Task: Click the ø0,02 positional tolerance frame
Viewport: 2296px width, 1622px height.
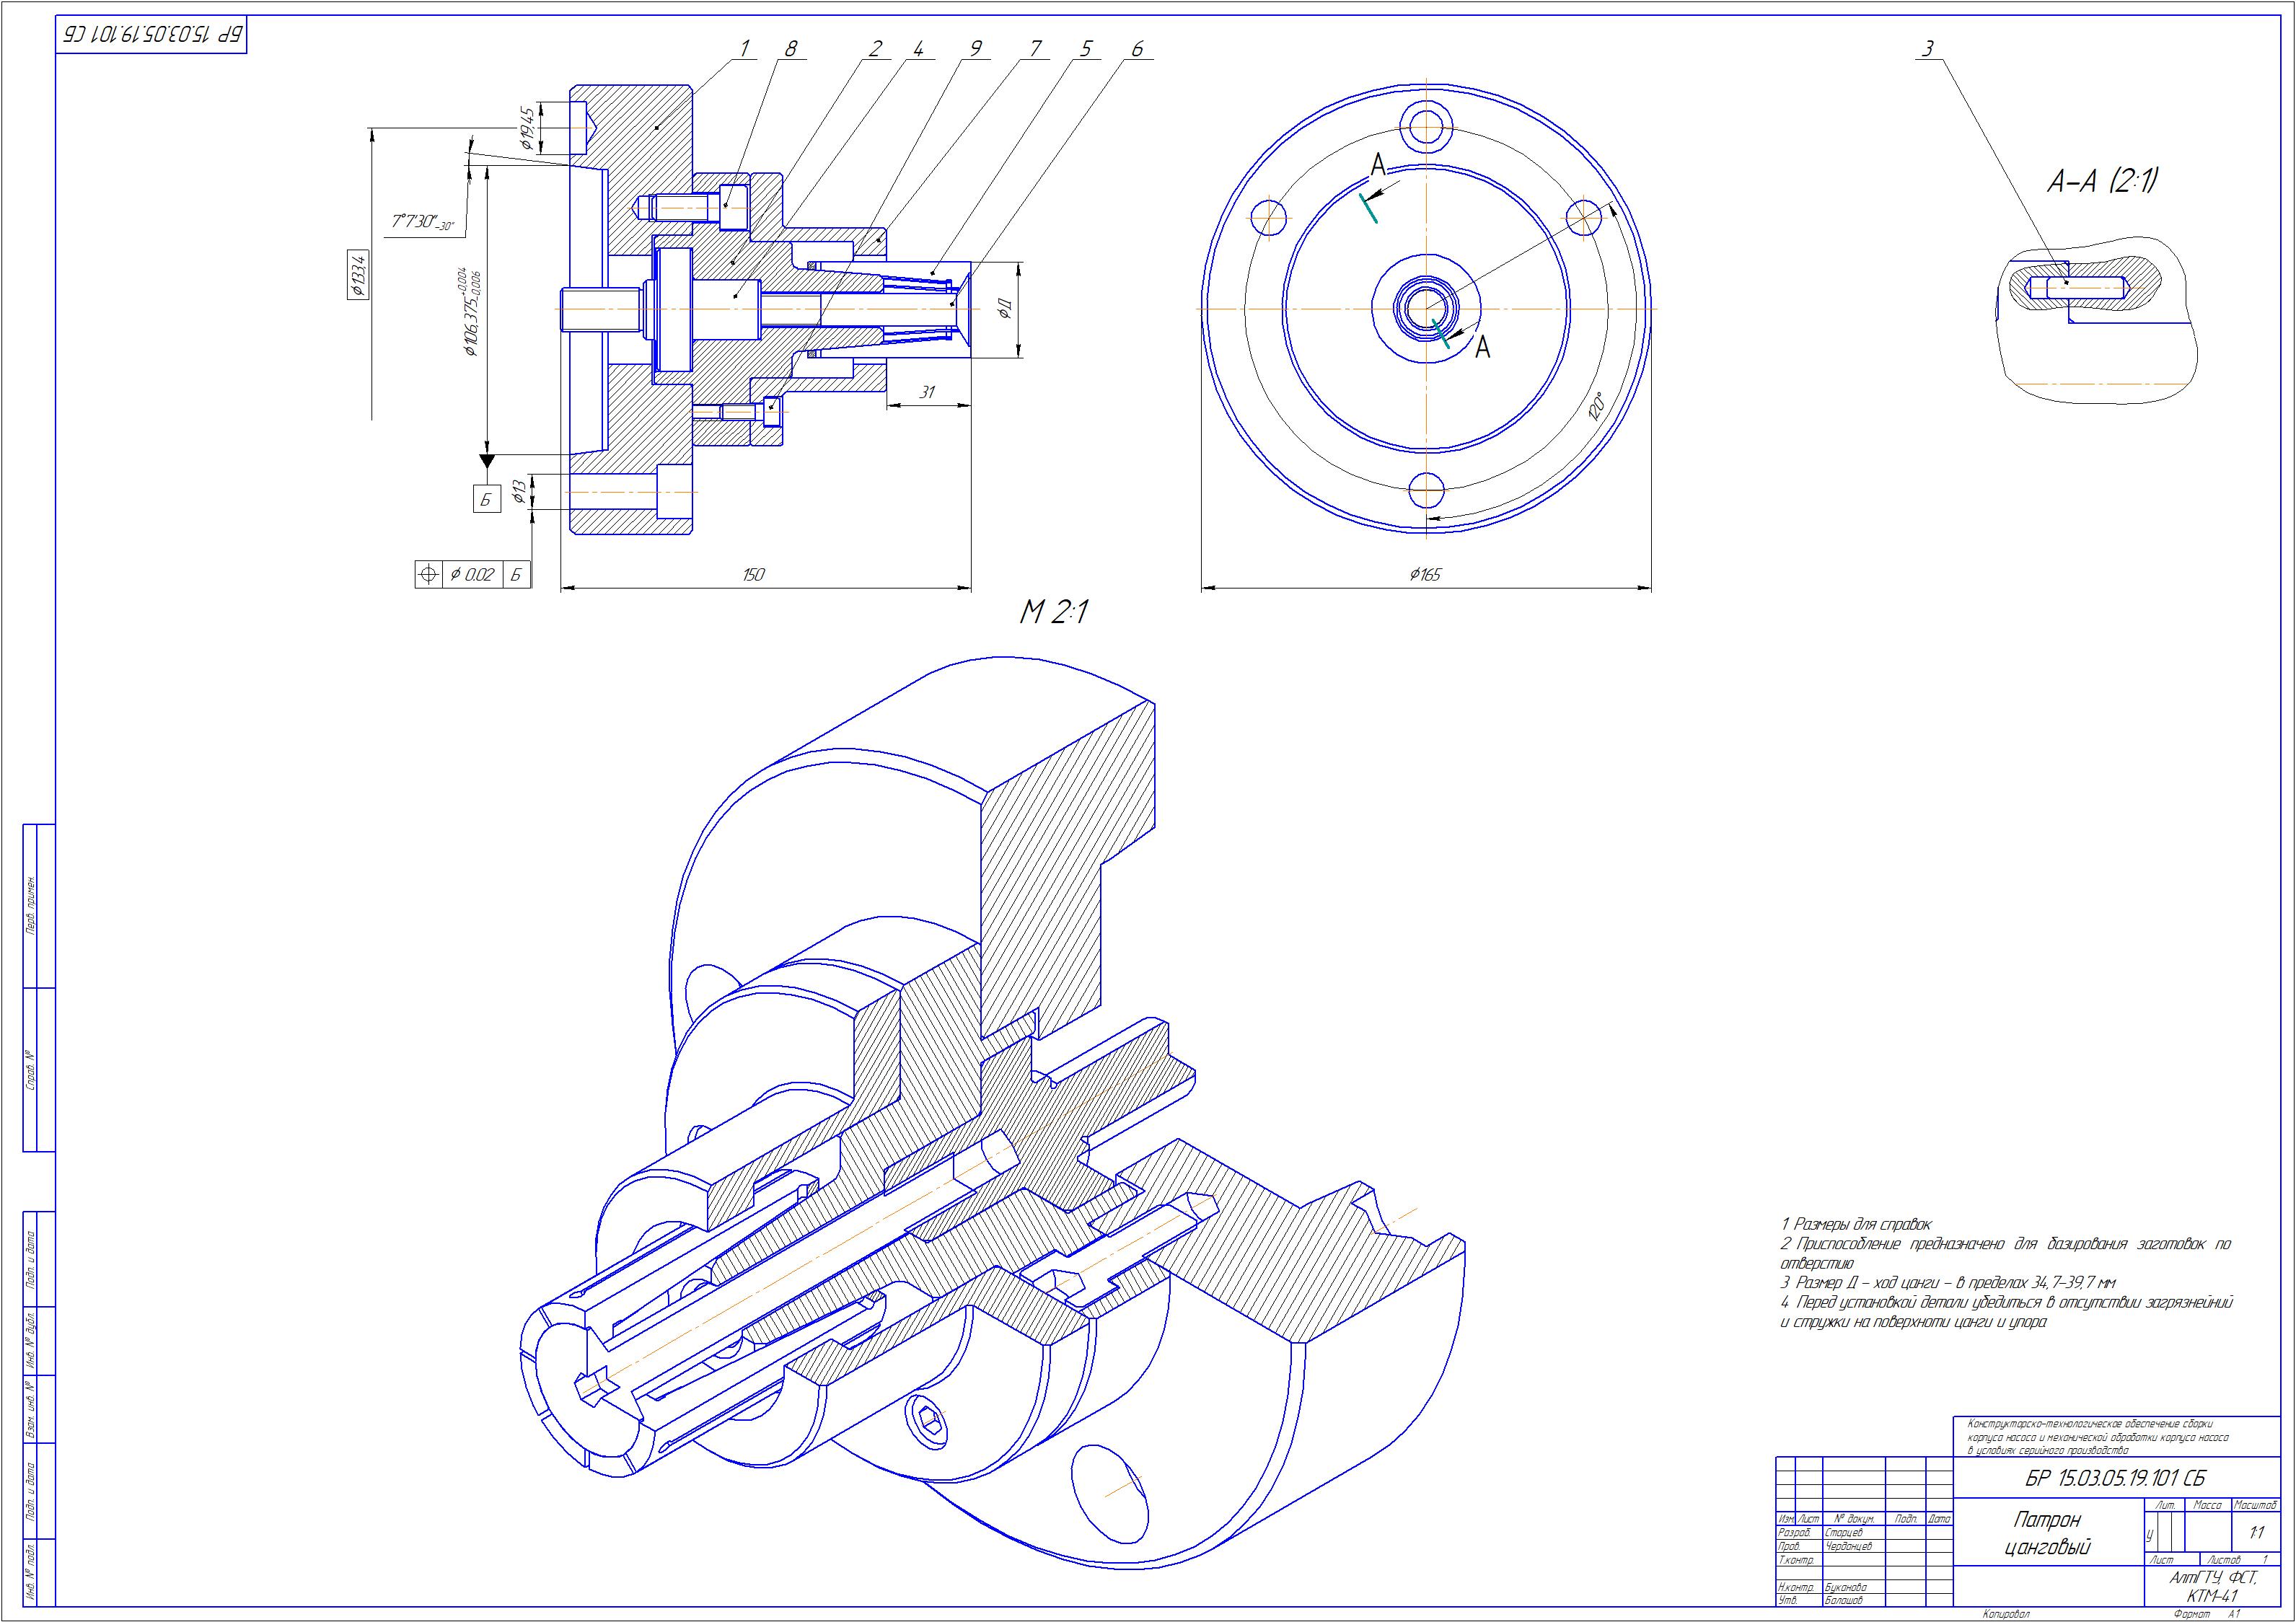Action: click(472, 575)
